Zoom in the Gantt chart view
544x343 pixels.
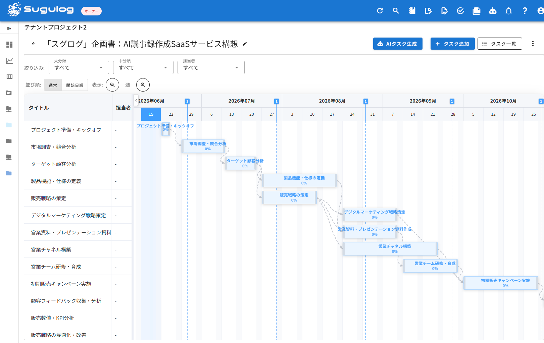pyautogui.click(x=143, y=85)
